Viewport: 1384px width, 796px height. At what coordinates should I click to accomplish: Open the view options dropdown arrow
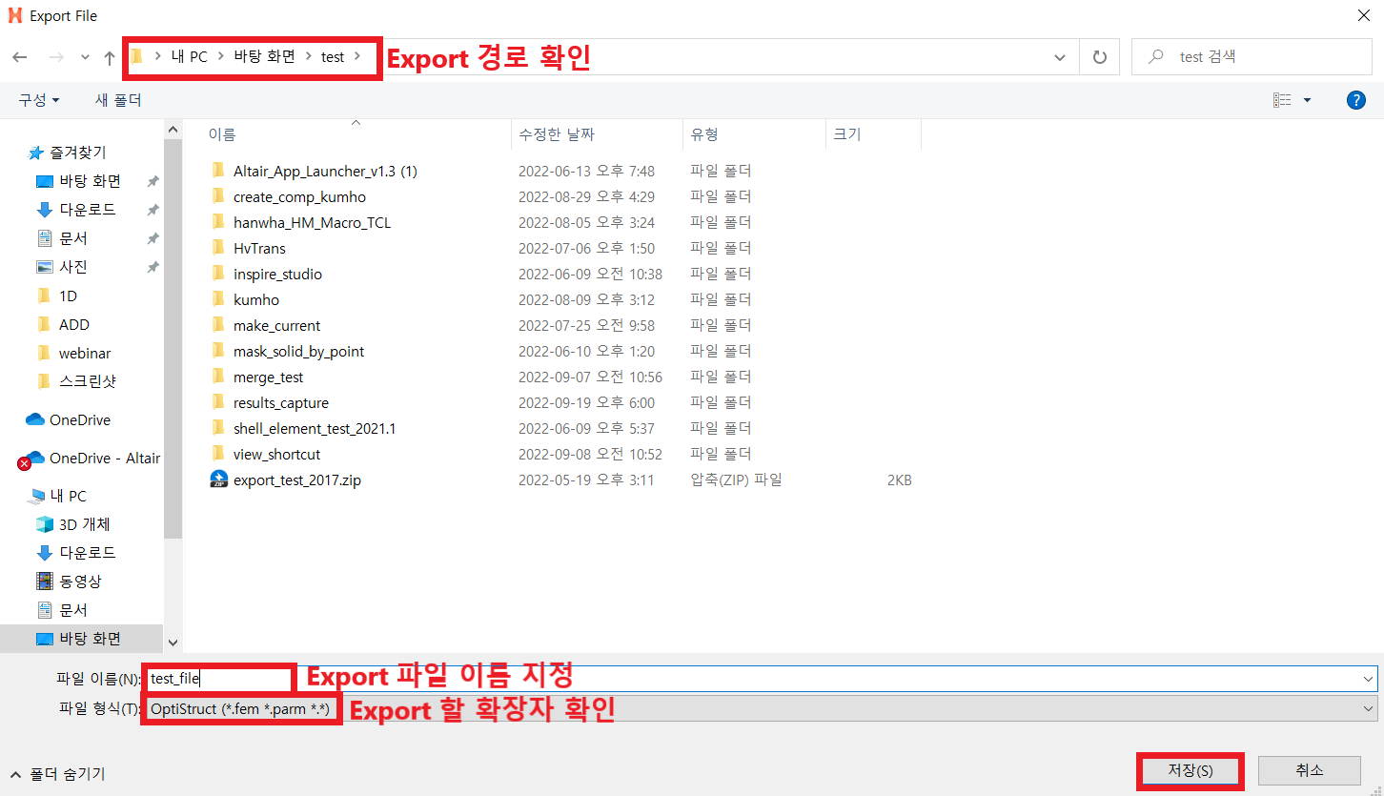[x=1307, y=100]
